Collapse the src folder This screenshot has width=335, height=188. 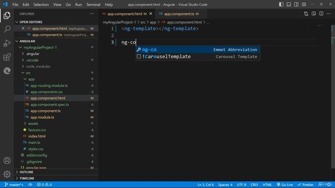coord(57,73)
